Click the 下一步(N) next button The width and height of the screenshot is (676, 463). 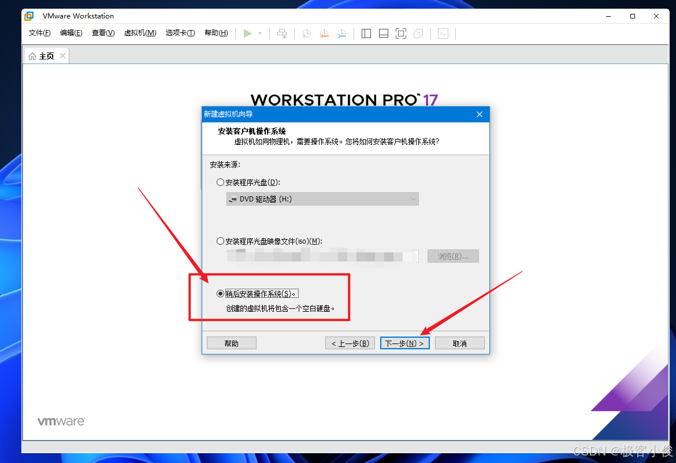(405, 343)
